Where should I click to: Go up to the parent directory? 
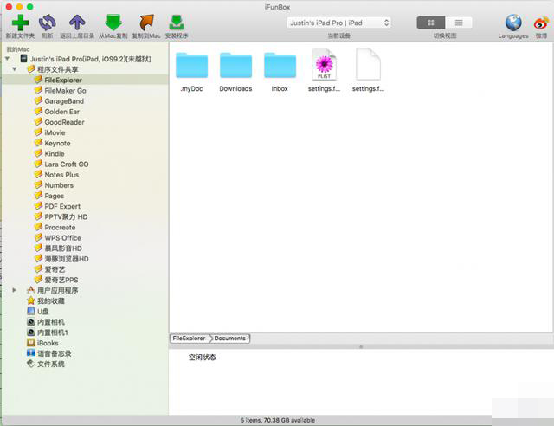pyautogui.click(x=77, y=22)
